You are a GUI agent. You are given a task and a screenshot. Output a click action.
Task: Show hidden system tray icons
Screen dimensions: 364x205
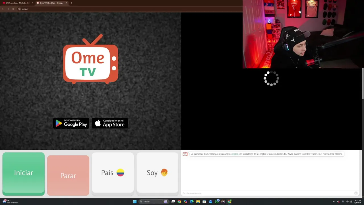pyautogui.click(x=334, y=202)
